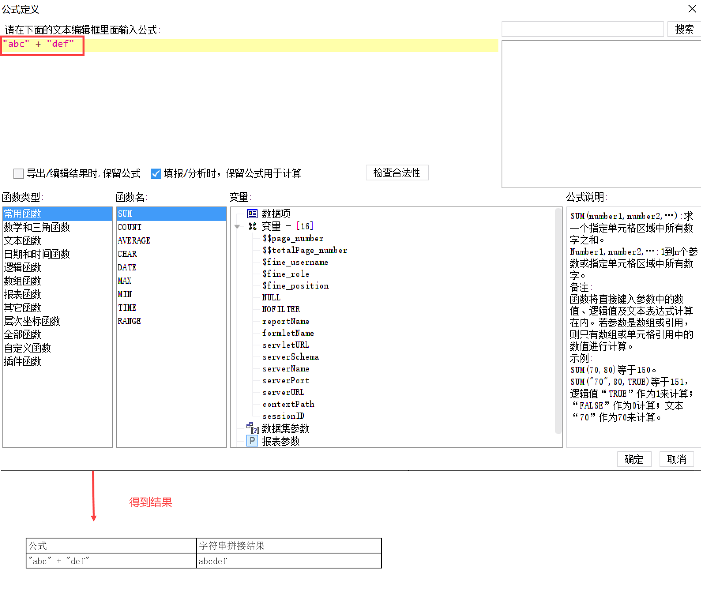Click the 数据集参数 dataset parameter icon
Screen dimensions: 701x604
[252, 428]
